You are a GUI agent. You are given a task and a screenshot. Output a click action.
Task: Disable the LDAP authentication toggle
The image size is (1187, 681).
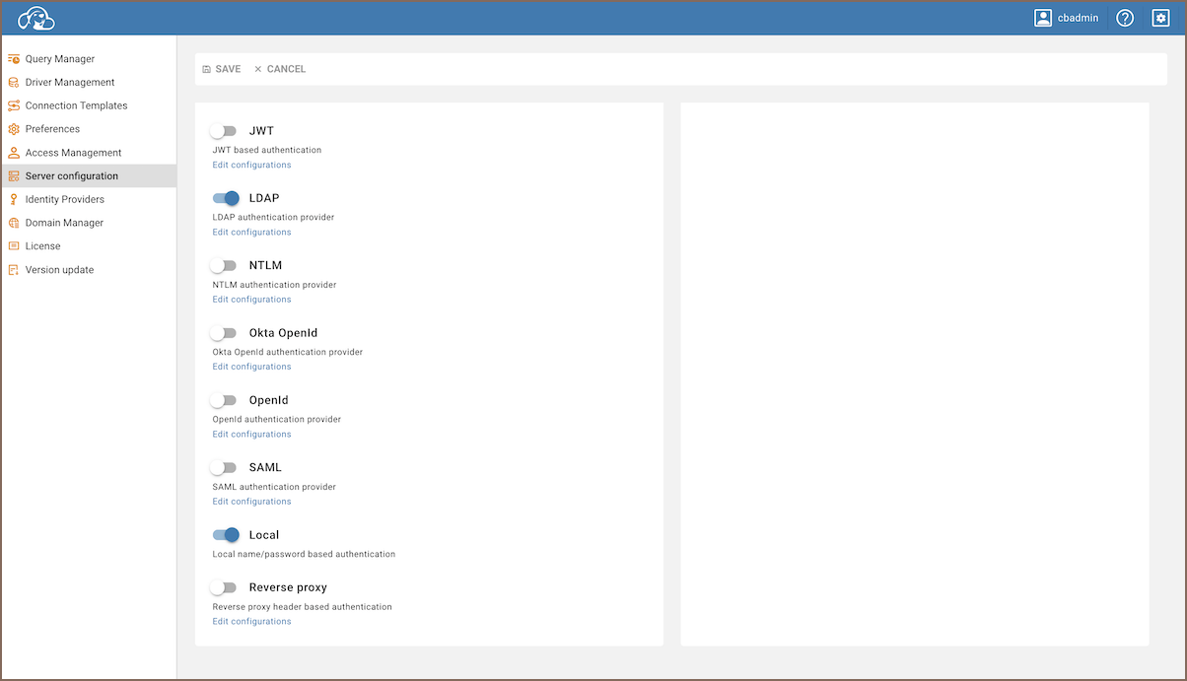(226, 198)
